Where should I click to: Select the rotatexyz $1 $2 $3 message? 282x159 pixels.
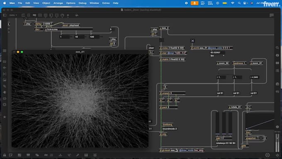click(226, 143)
